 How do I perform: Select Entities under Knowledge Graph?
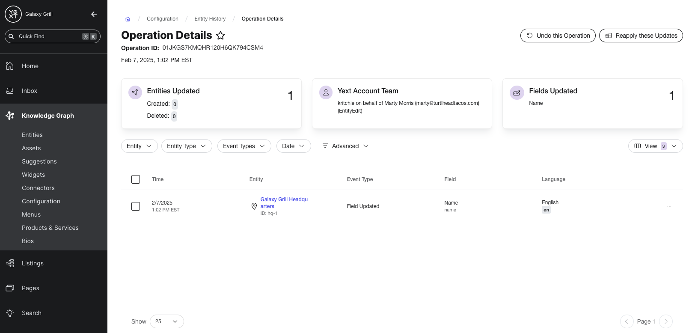[32, 135]
